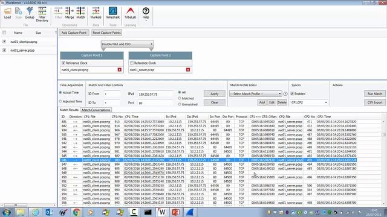Image resolution: width=387 pixels, height=217 pixels.
Task: Select the All filter radio button
Action: click(x=180, y=92)
